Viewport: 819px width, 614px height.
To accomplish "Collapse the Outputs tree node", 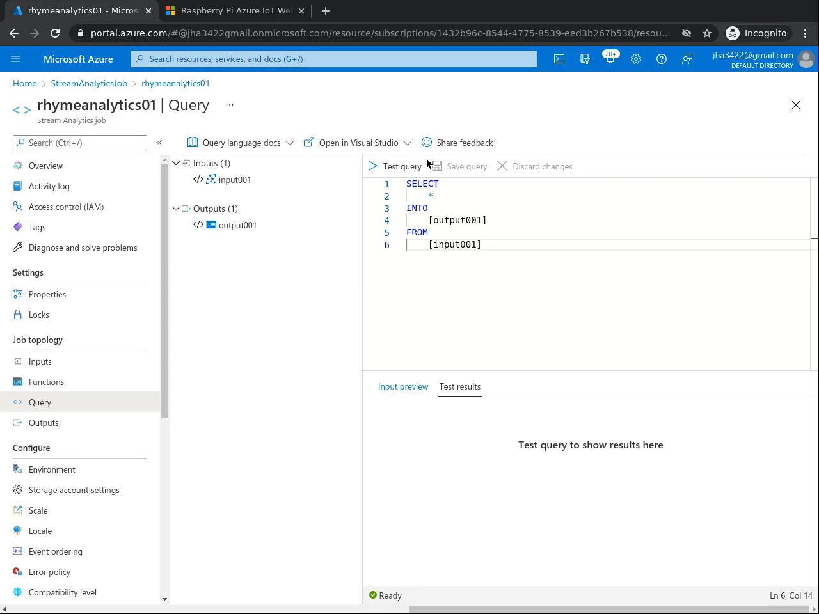I will [x=176, y=209].
